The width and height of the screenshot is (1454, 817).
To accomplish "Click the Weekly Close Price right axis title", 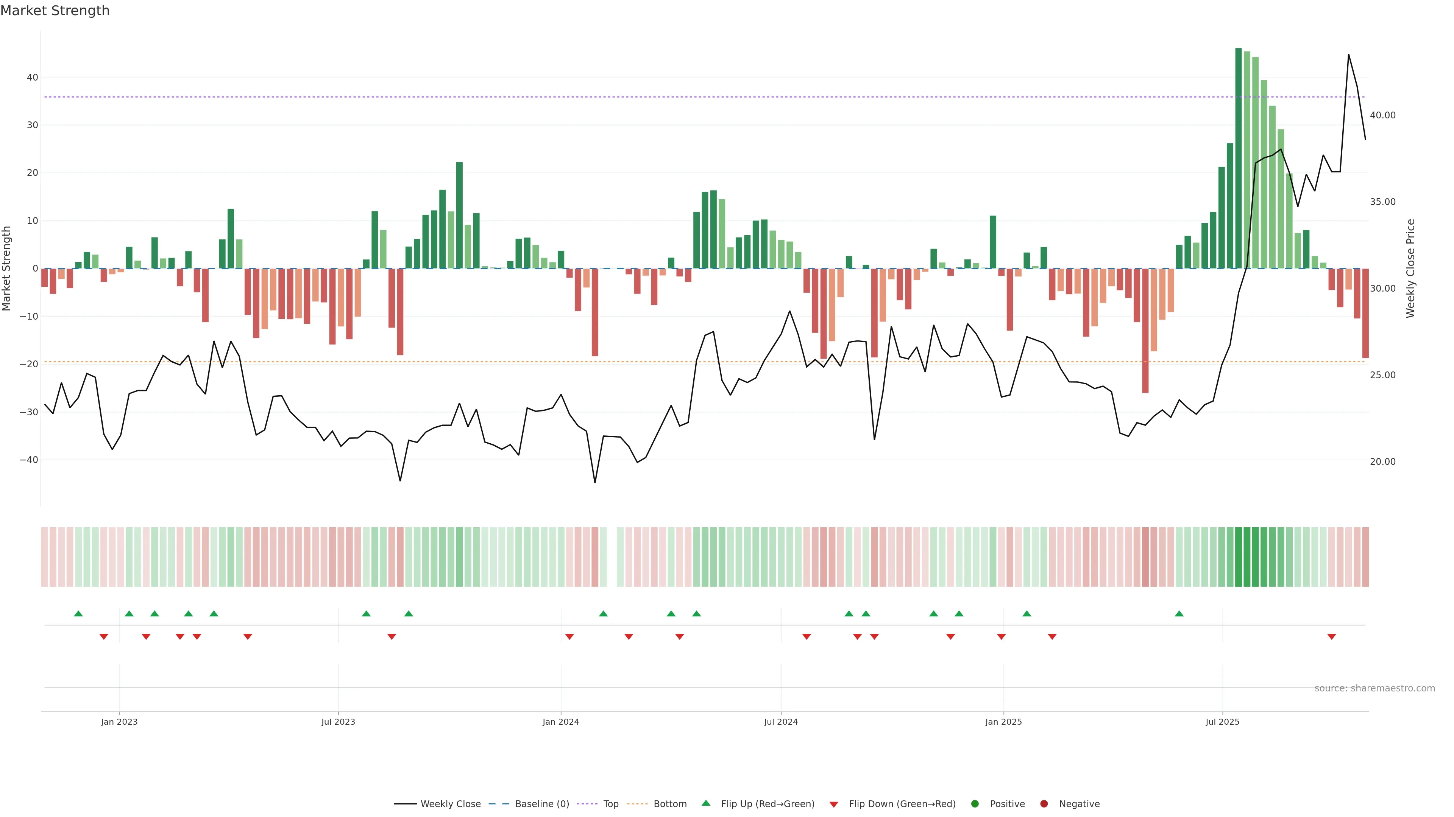I will pos(1410,269).
